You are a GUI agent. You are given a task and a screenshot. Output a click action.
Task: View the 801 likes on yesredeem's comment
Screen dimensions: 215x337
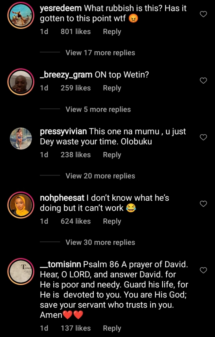pyautogui.click(x=75, y=32)
